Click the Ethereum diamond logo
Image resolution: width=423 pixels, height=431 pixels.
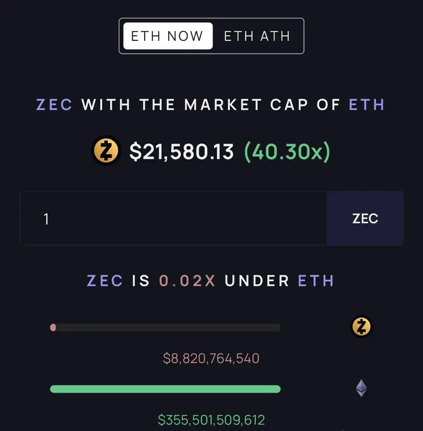(361, 388)
